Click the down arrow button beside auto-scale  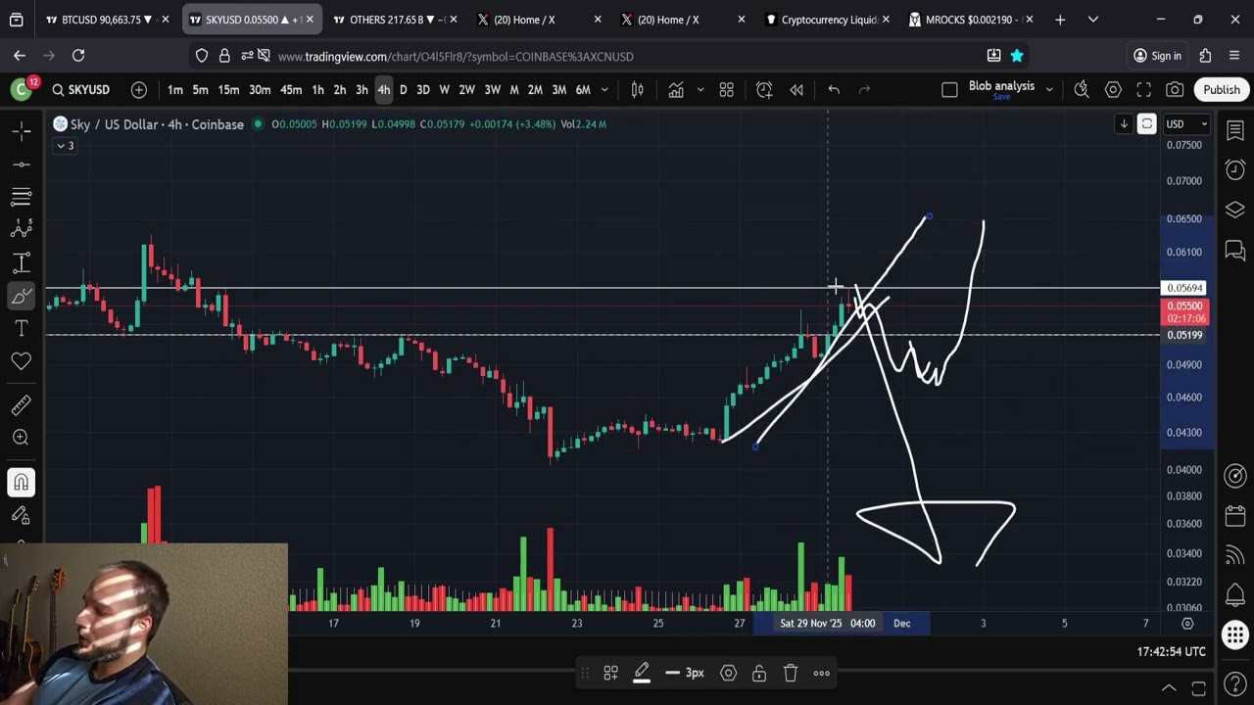tap(1124, 124)
